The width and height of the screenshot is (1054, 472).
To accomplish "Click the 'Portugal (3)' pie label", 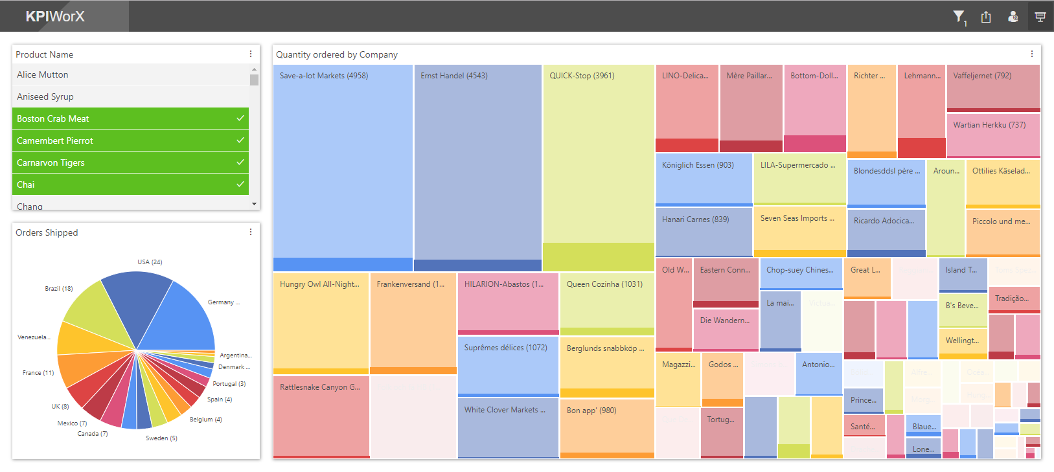I will tap(229, 384).
